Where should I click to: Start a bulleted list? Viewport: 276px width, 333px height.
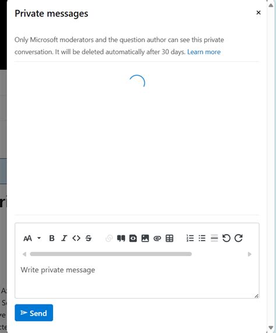[202, 238]
